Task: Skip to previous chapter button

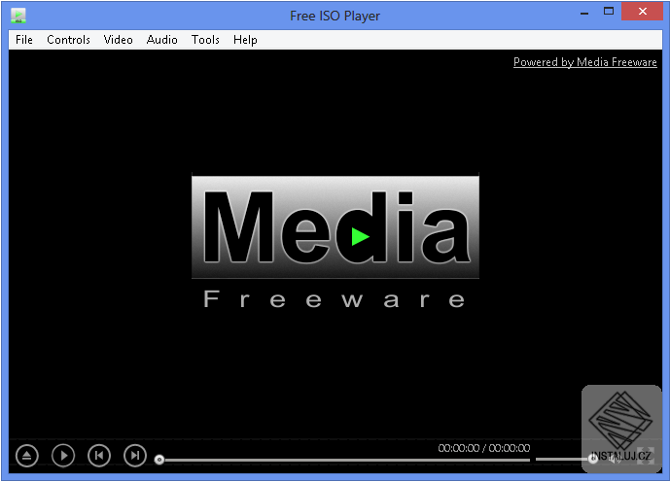Action: 99,456
